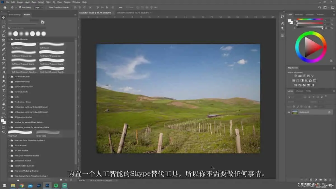This screenshot has height=189, width=336.
Task: Select the Move tool in toolbar
Action: (4, 17)
